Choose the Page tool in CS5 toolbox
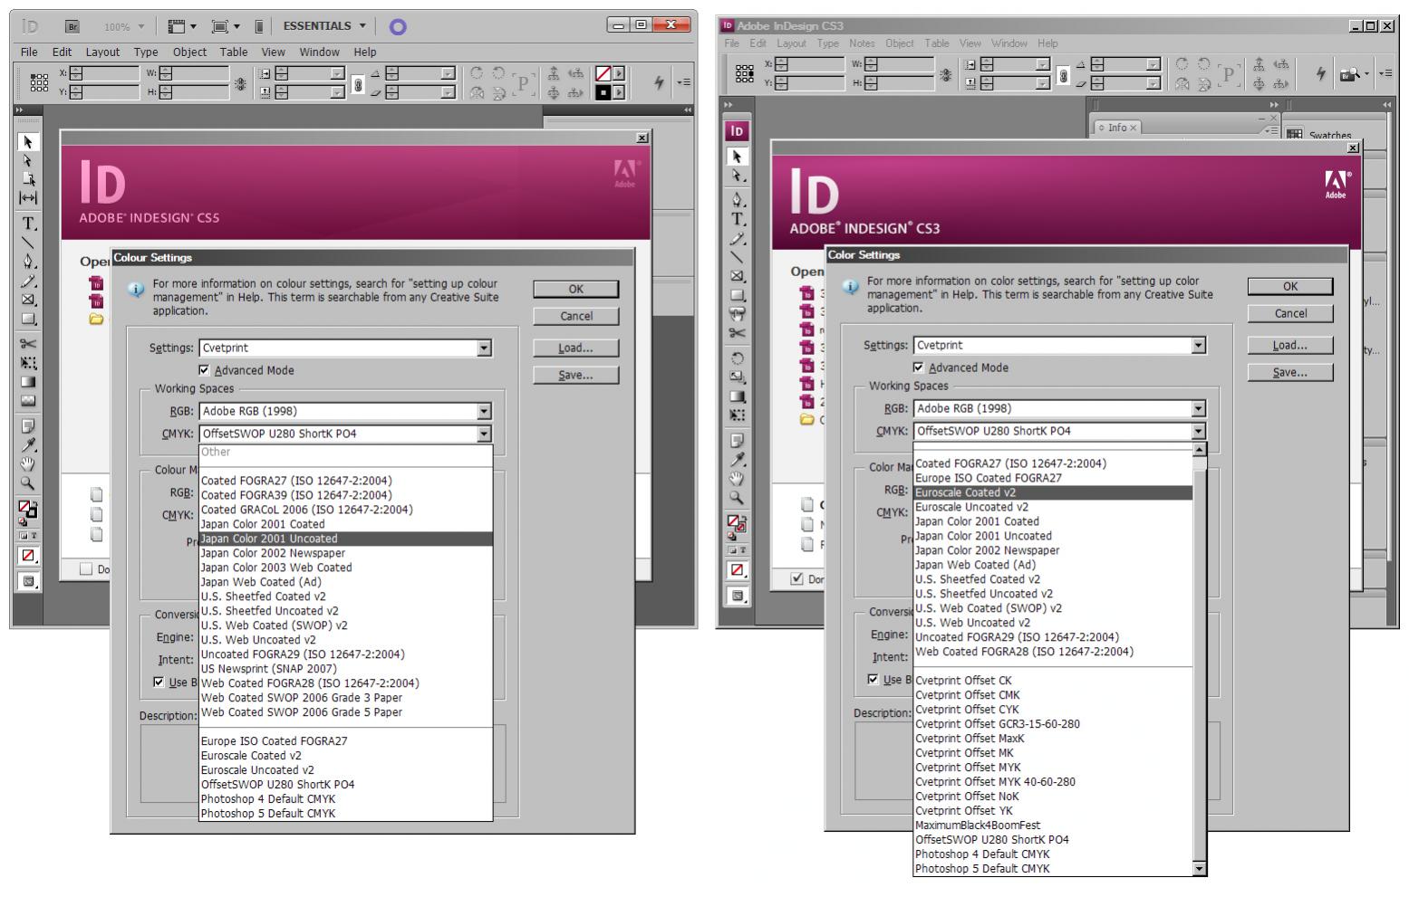 (x=28, y=178)
